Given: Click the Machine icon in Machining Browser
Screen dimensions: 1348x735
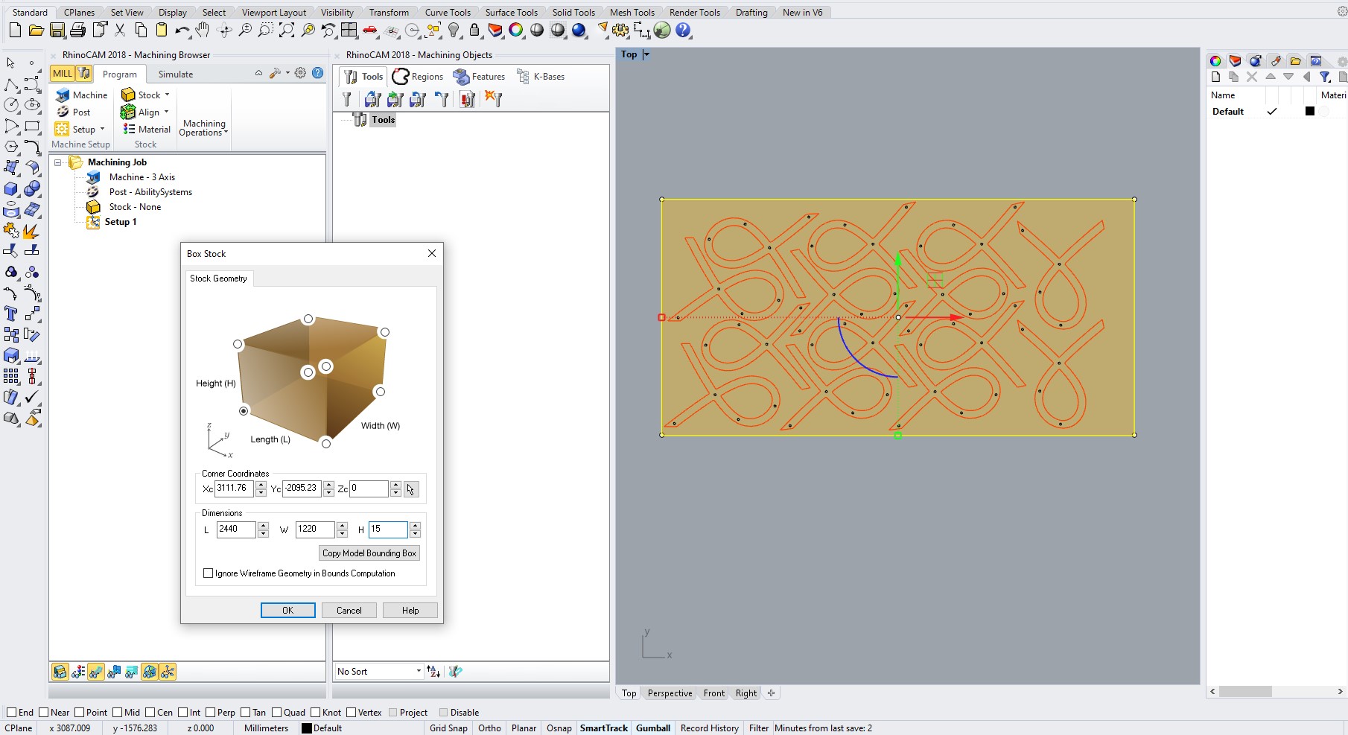Looking at the screenshot, I should pyautogui.click(x=63, y=95).
